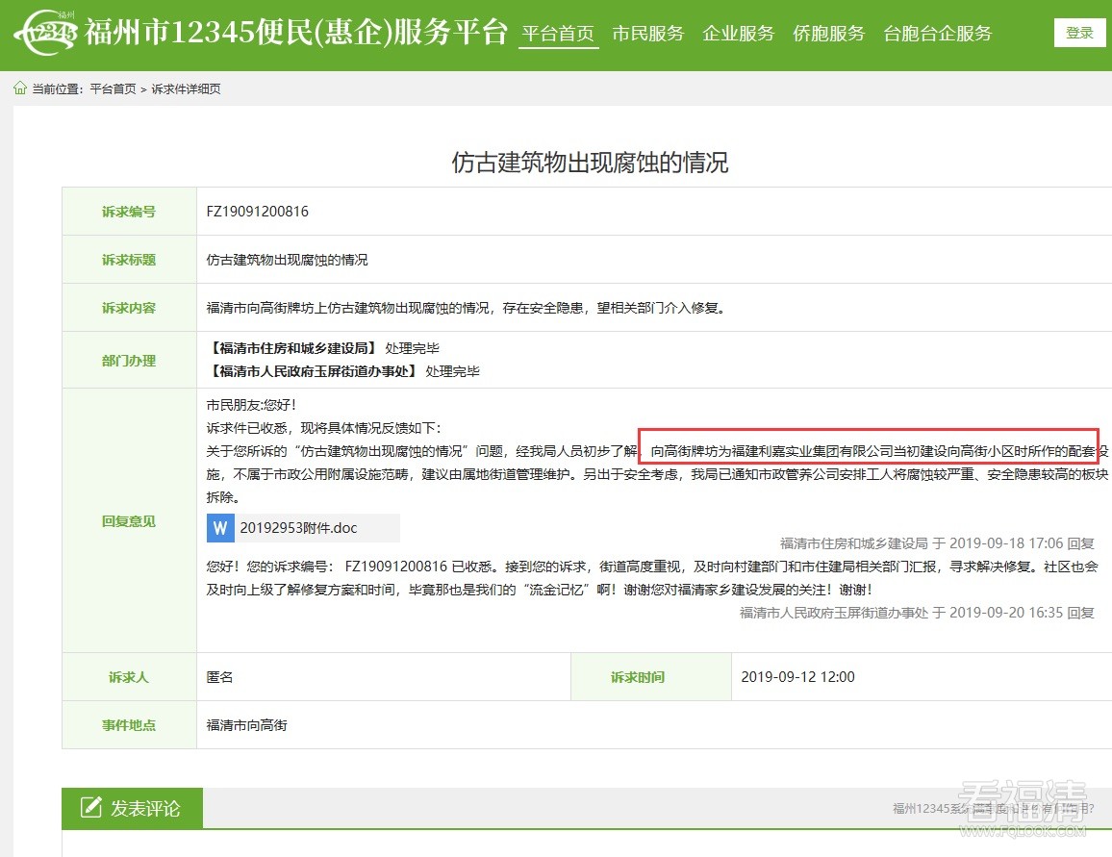The height and width of the screenshot is (857, 1112).
Task: Click the 匿名 requester value
Action: tap(220, 677)
